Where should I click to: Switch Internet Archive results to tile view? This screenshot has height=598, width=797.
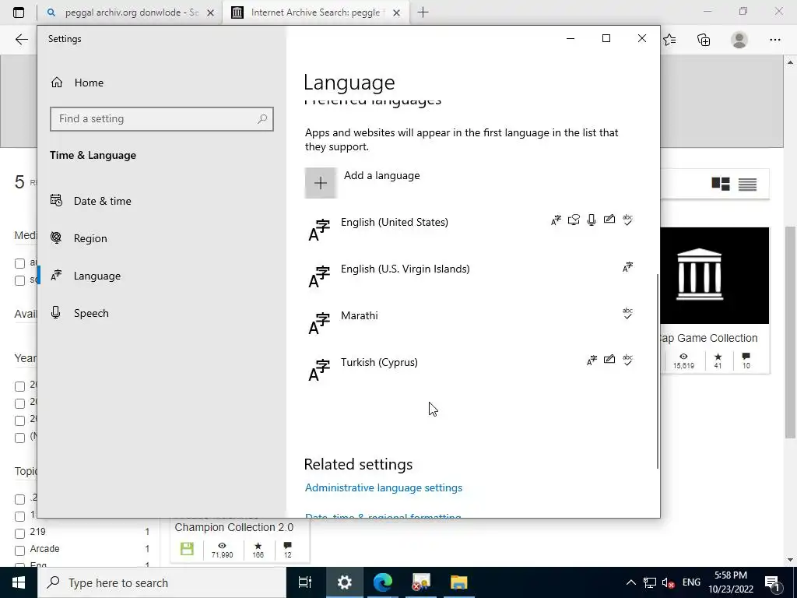coord(720,184)
